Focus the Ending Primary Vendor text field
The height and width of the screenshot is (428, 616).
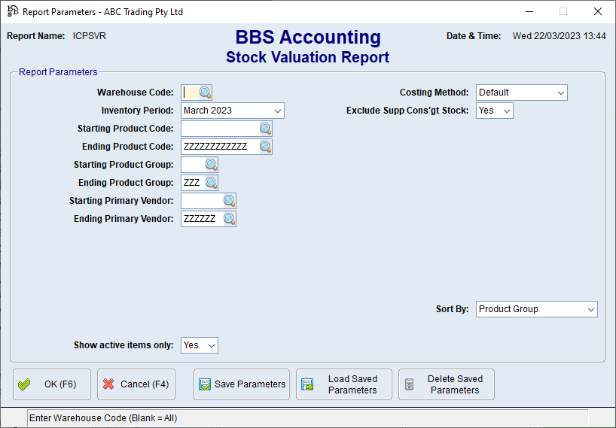coord(201,219)
